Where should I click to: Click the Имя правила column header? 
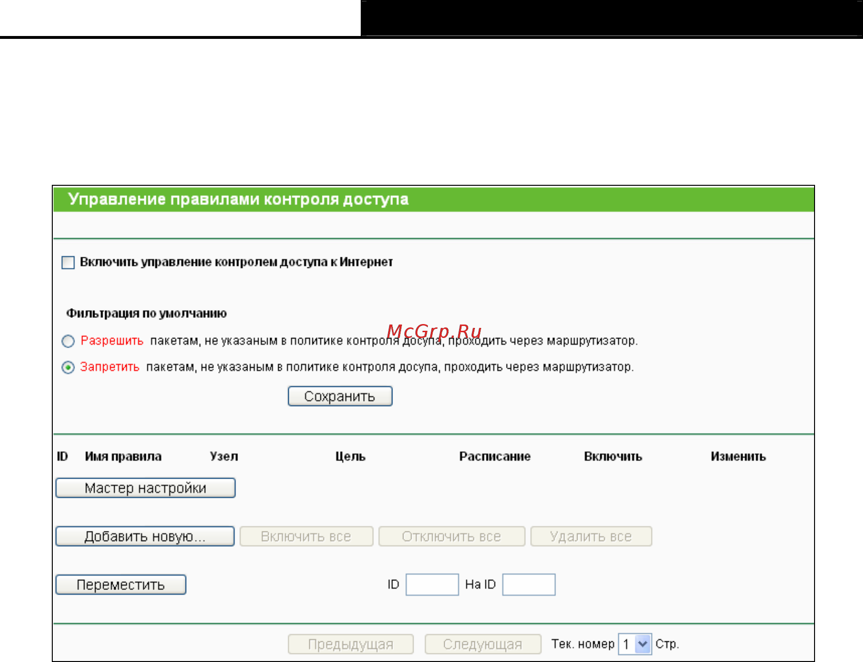click(123, 456)
